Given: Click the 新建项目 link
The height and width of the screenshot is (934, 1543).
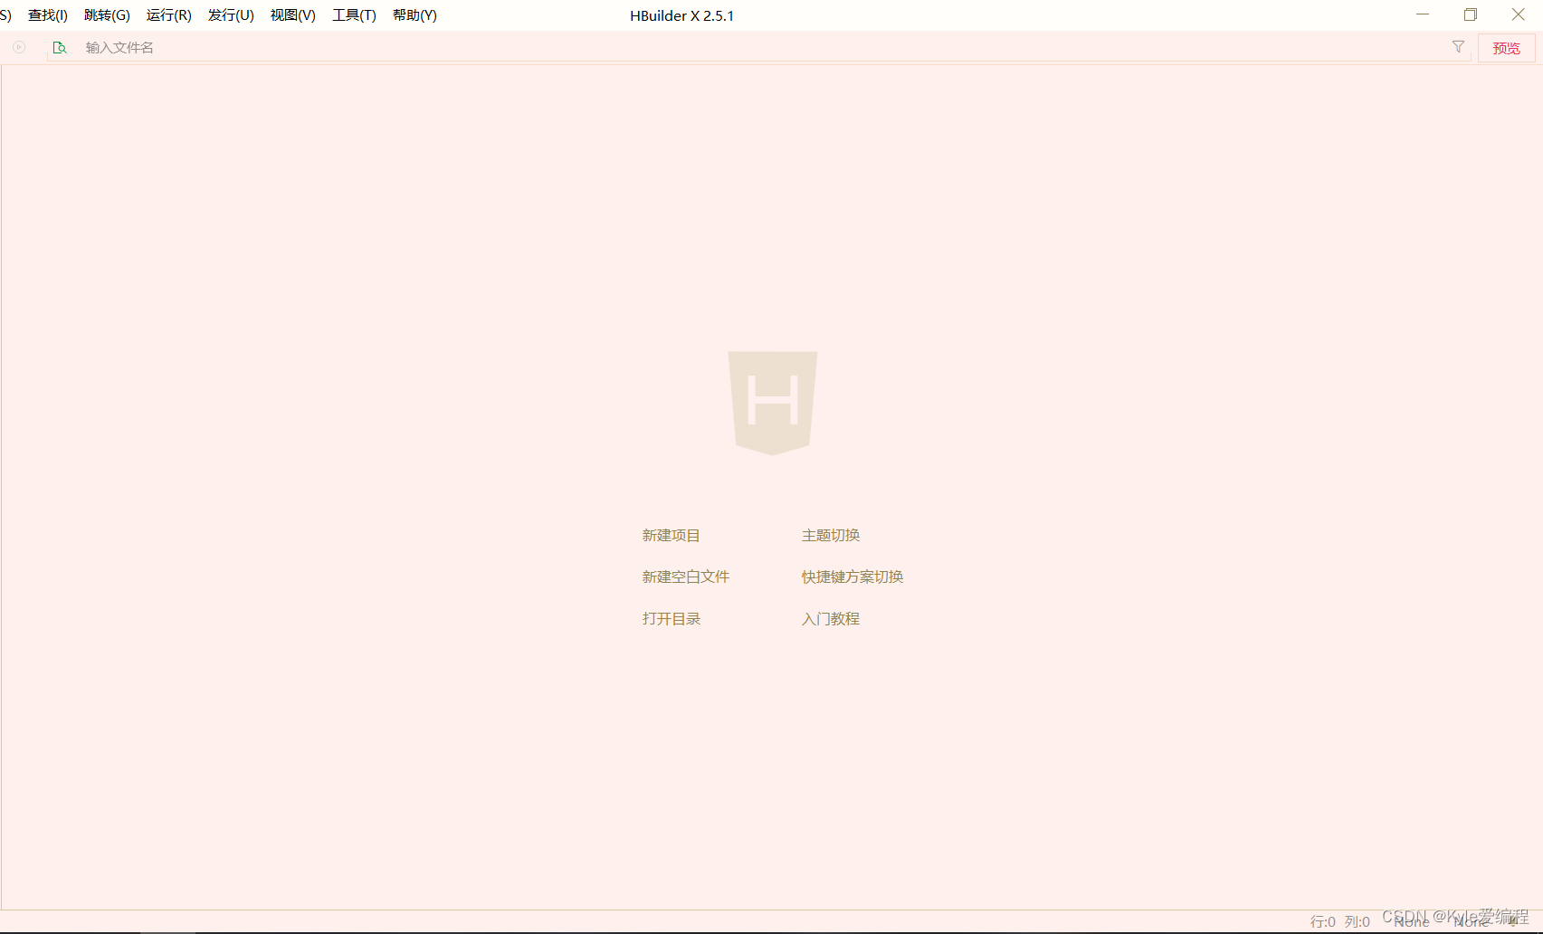Looking at the screenshot, I should coord(671,536).
